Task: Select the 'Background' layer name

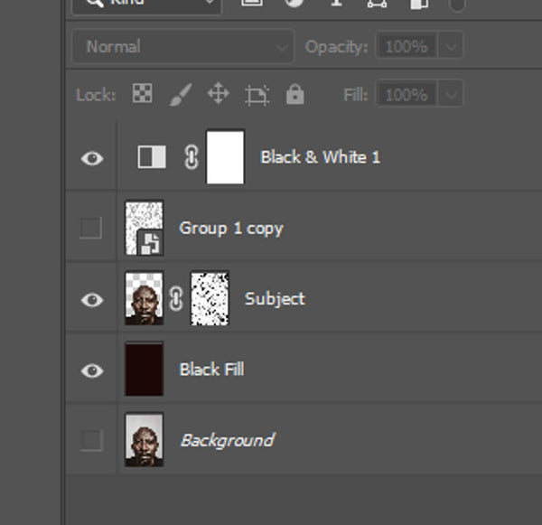Action: 228,440
